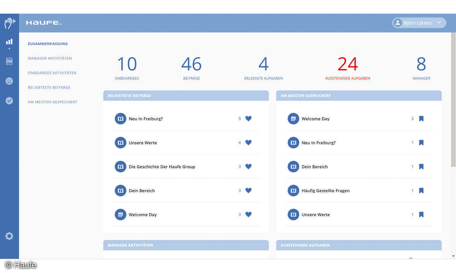Expand the Björn Lorenz user dropdown chevron
The width and height of the screenshot is (456, 273).
click(x=439, y=23)
